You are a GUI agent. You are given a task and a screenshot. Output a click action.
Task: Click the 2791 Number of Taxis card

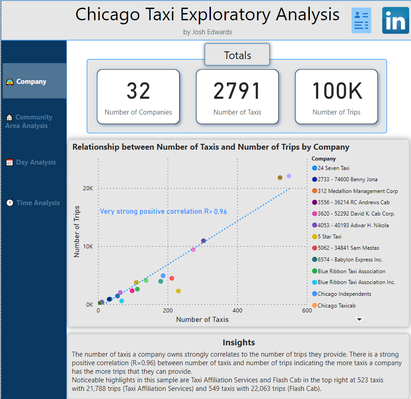click(x=237, y=96)
